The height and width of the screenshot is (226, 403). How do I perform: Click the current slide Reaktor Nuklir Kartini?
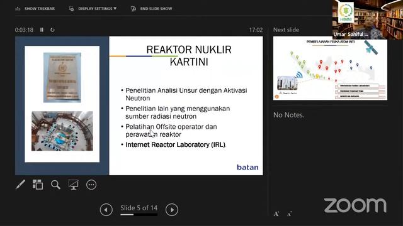[139, 105]
